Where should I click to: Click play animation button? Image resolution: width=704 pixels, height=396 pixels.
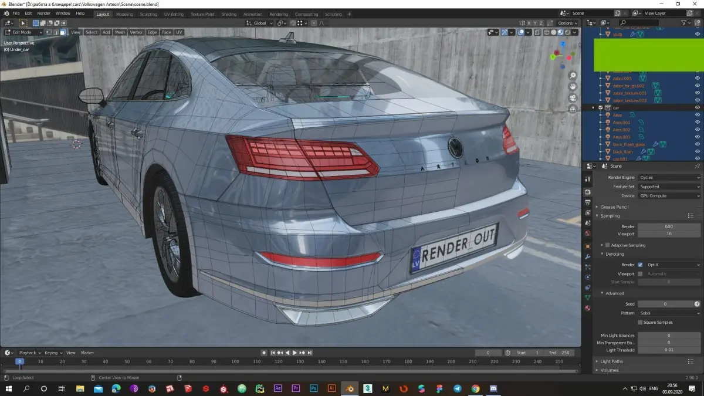click(x=295, y=353)
